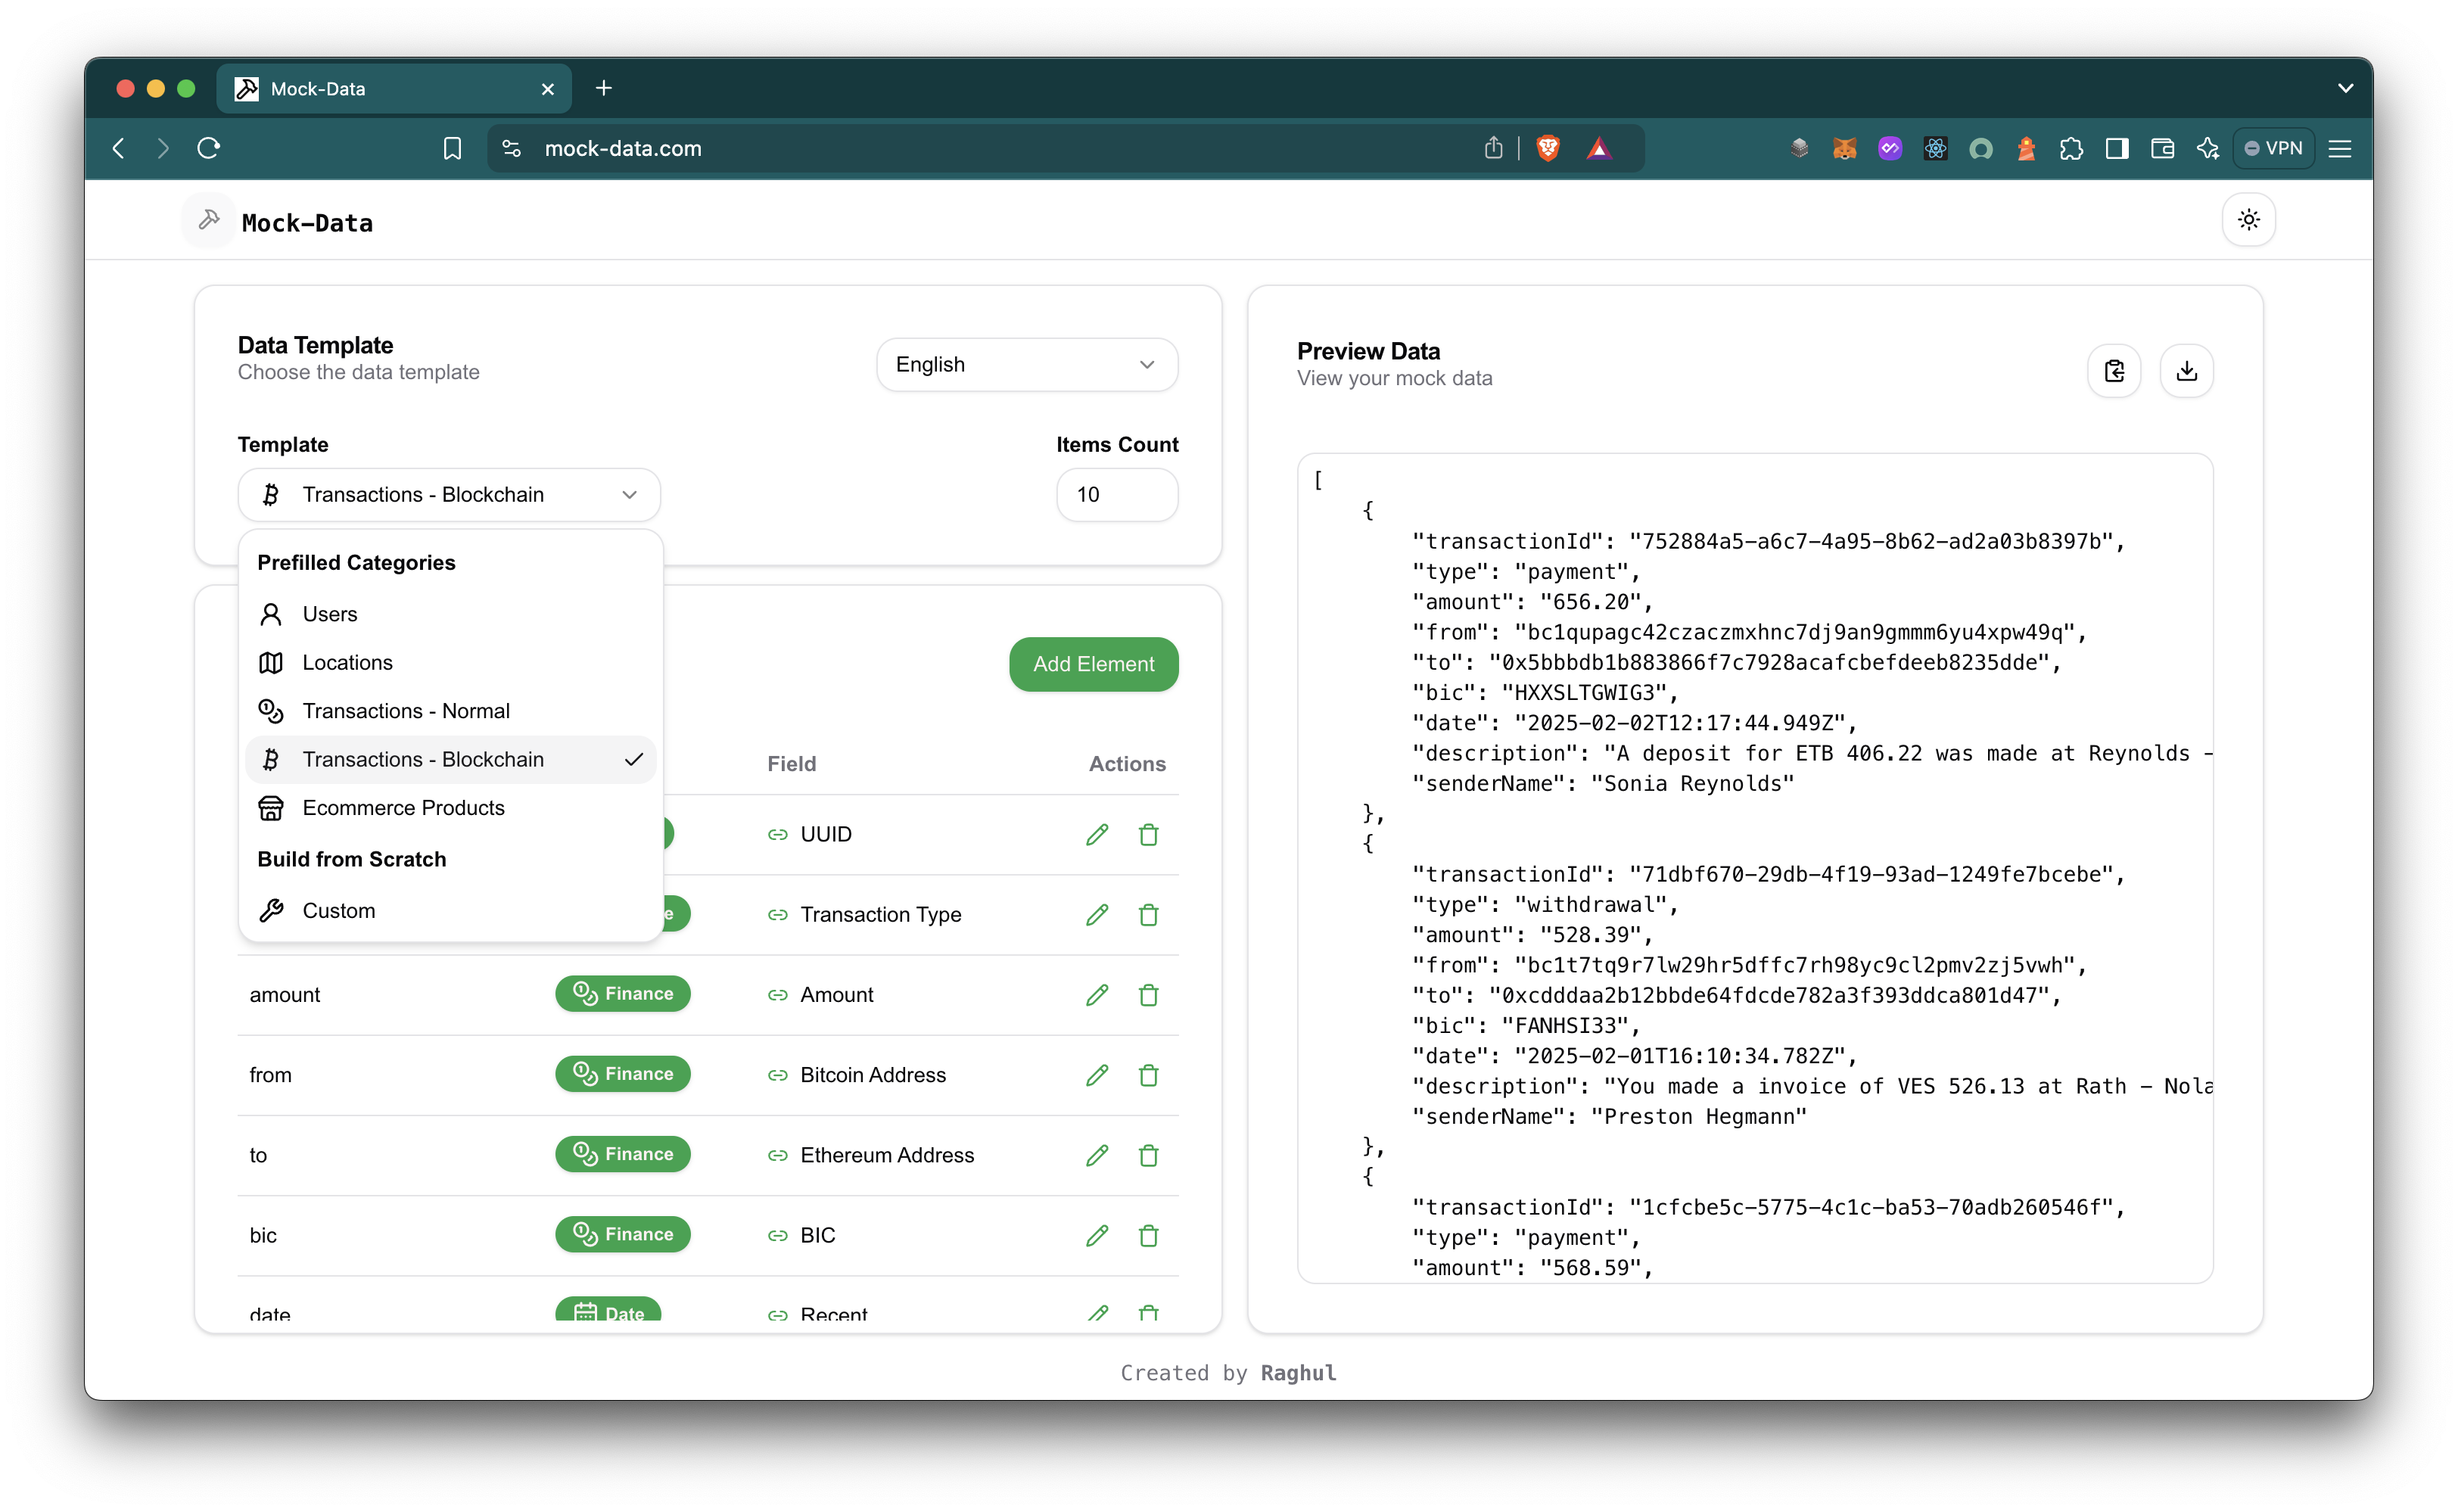Open the Brave Wallet icon
Image resolution: width=2458 pixels, height=1512 pixels.
click(x=2162, y=148)
